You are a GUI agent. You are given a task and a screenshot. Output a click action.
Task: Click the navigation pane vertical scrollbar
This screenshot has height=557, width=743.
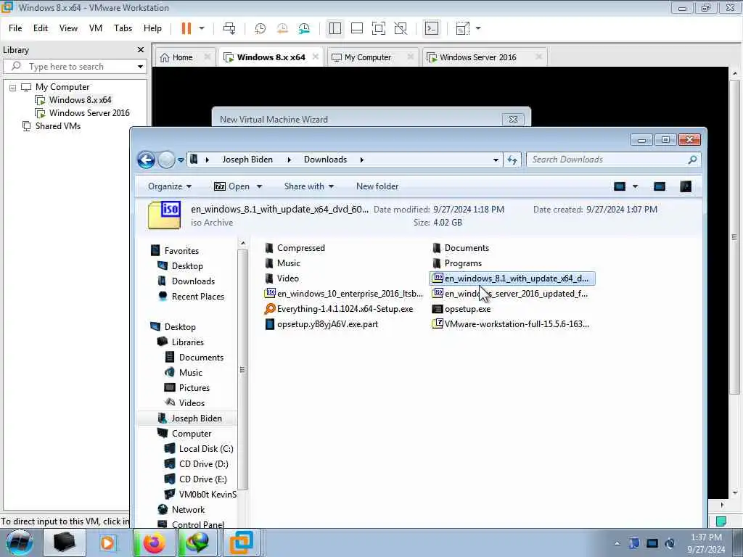click(242, 369)
